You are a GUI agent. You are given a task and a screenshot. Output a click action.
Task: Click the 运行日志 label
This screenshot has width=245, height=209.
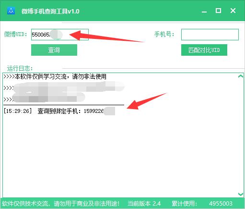coord(20,68)
